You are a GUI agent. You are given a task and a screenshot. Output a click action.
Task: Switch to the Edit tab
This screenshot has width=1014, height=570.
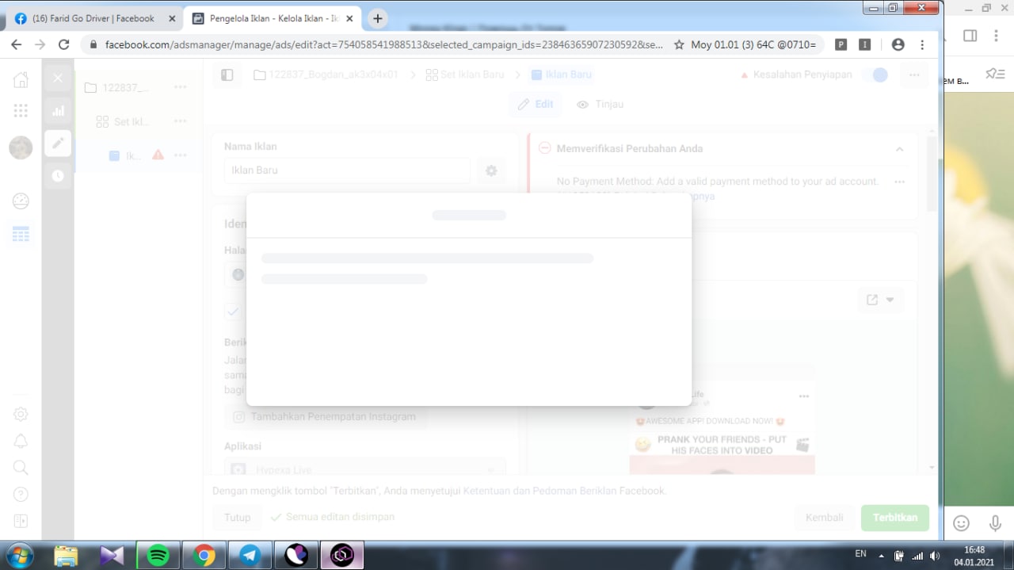[536, 105]
